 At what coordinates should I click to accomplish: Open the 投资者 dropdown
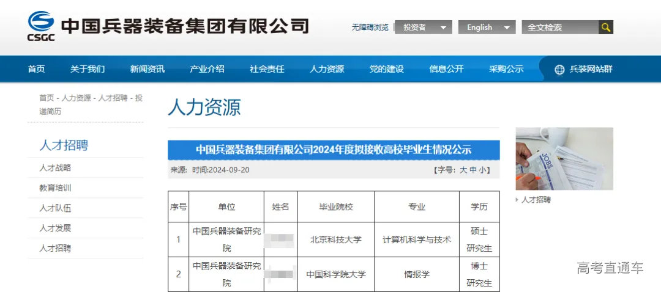[424, 27]
